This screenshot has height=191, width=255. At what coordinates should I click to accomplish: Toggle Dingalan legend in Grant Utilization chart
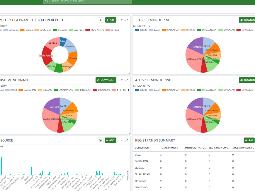click(x=60, y=30)
